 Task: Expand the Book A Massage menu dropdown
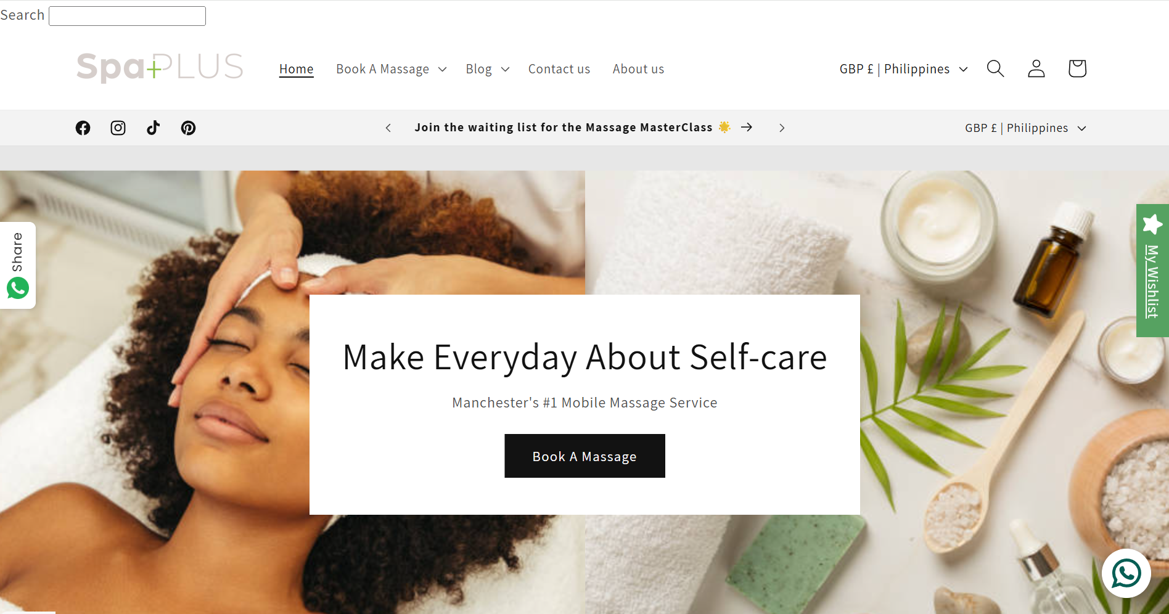(x=391, y=69)
